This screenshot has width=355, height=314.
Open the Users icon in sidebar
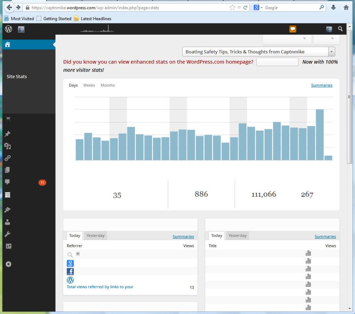coord(7,222)
